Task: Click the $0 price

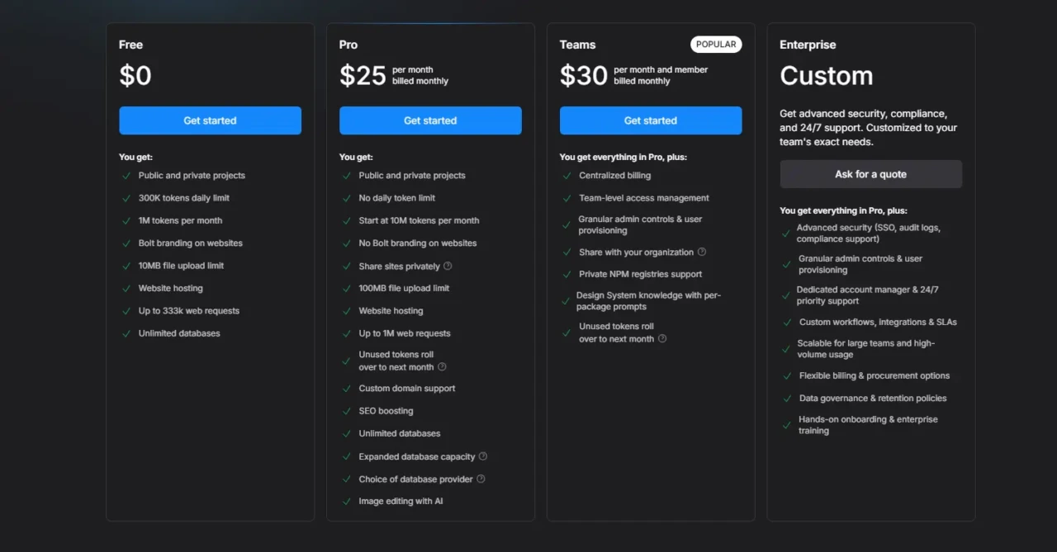Action: (135, 76)
